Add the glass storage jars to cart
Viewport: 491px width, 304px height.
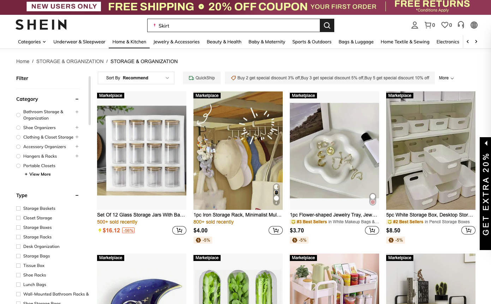click(x=179, y=230)
